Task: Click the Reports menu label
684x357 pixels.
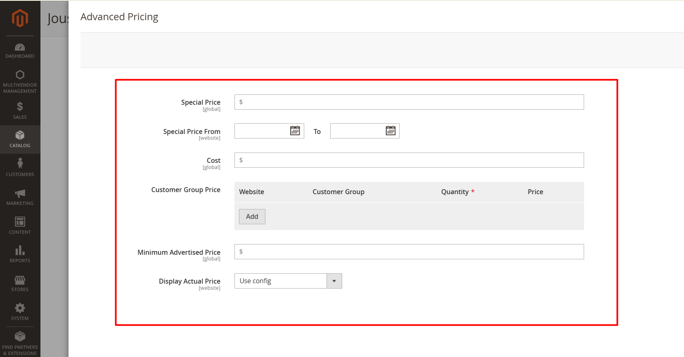Action: (20, 261)
